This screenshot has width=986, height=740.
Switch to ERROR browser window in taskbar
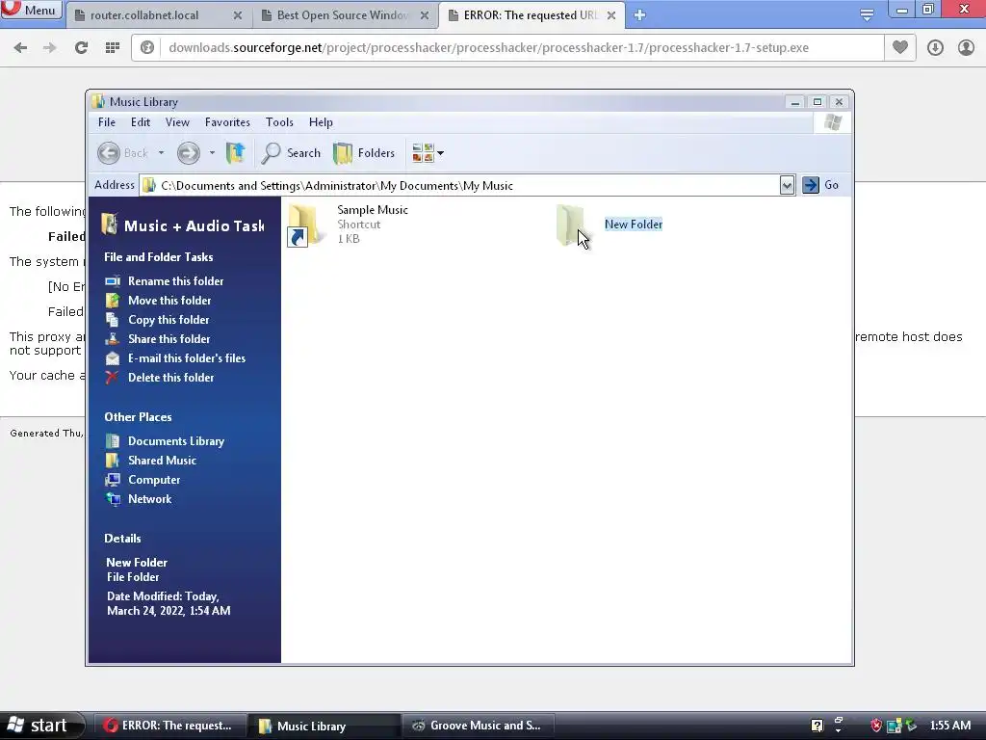pos(169,726)
